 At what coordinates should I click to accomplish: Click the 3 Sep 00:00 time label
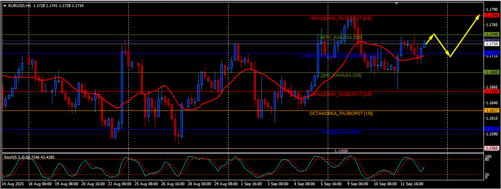pyautogui.click(x=279, y=183)
